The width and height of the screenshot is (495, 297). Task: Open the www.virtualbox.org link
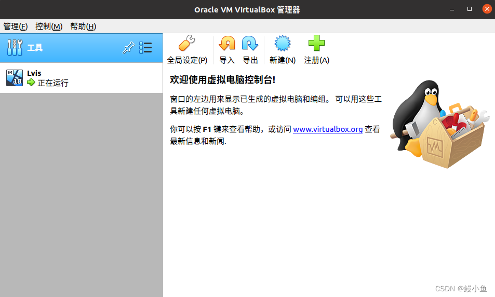click(x=328, y=129)
